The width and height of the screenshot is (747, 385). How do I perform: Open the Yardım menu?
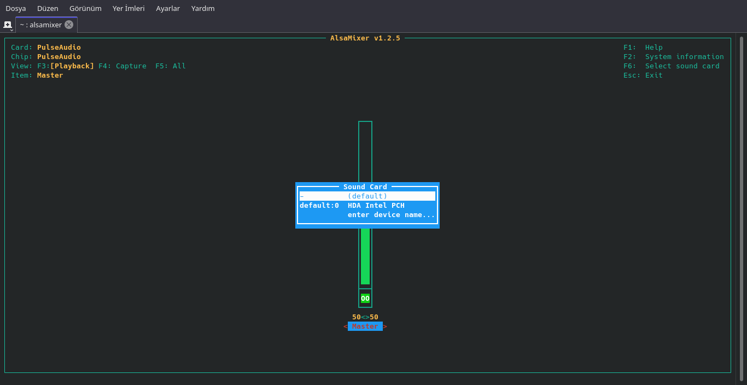(203, 8)
